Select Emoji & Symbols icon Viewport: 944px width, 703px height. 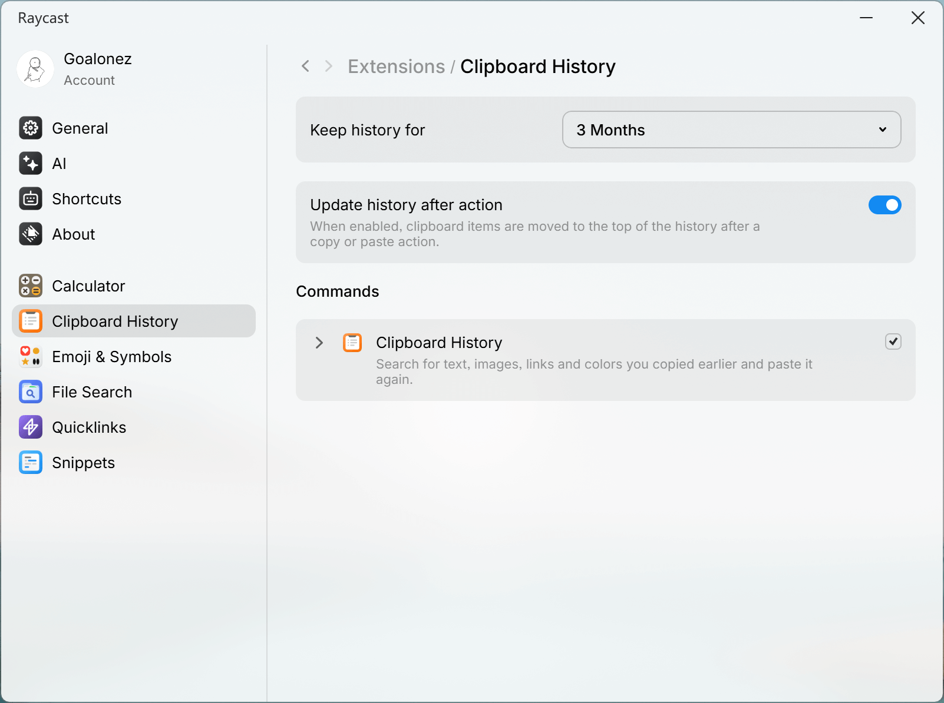coord(31,357)
